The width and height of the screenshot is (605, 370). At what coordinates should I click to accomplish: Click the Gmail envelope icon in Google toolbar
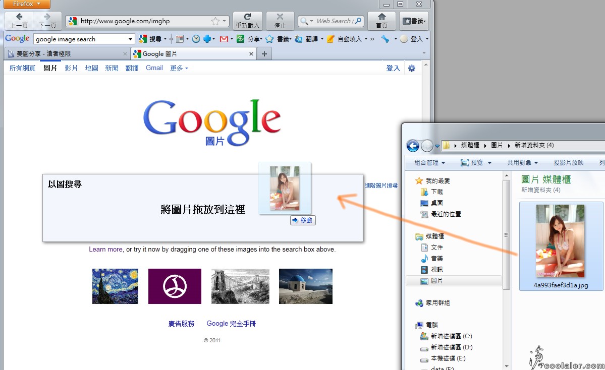[x=224, y=39]
